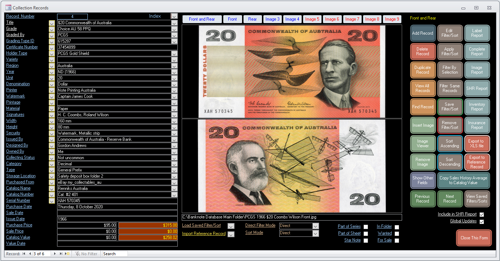Open Load Saved Filter/Sort dropdown arrow
This screenshot has height=261, width=500.
(x=231, y=226)
